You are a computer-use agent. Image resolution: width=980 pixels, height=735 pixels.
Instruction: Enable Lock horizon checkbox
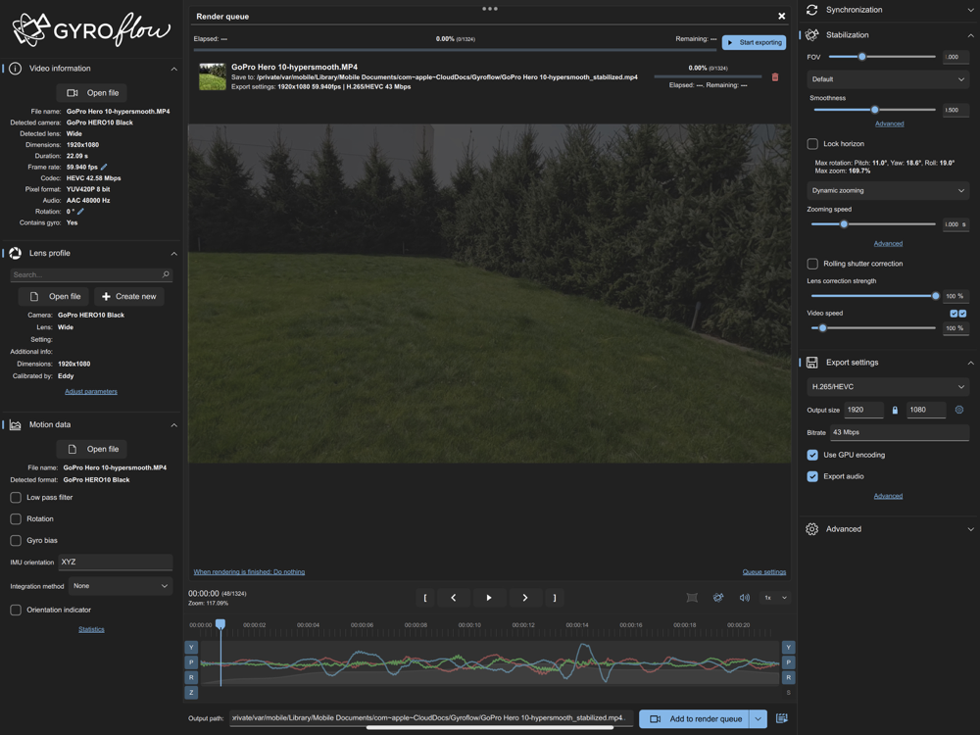click(x=812, y=144)
